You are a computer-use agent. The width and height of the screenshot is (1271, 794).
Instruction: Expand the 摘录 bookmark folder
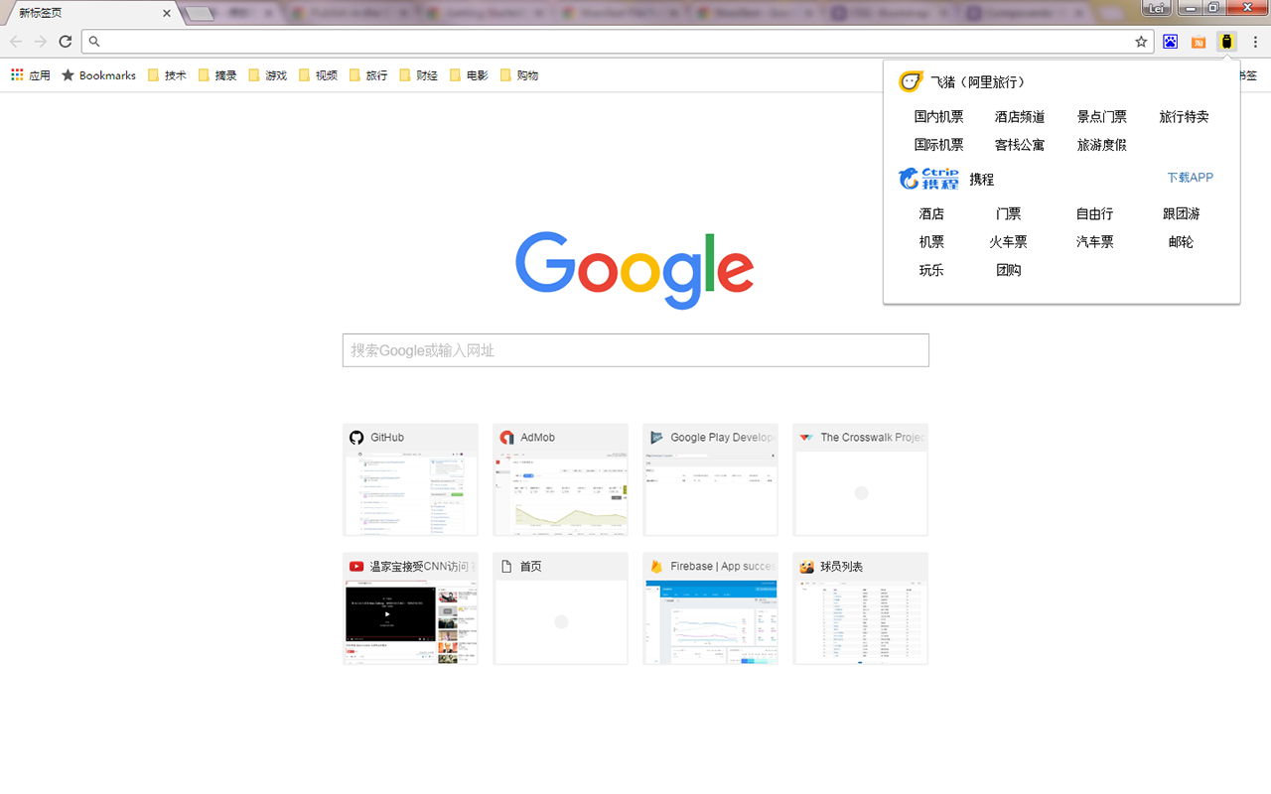[x=217, y=75]
